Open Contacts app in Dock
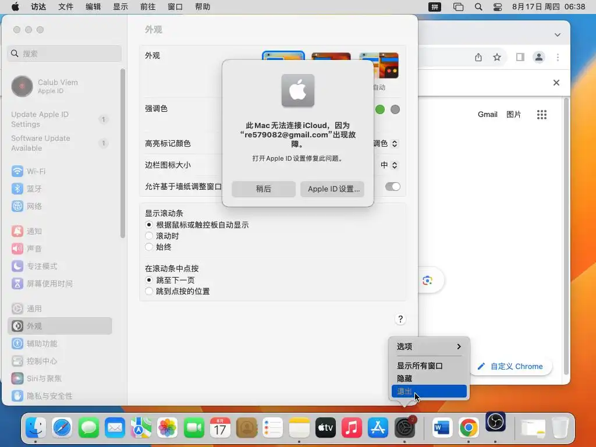 [x=247, y=427]
